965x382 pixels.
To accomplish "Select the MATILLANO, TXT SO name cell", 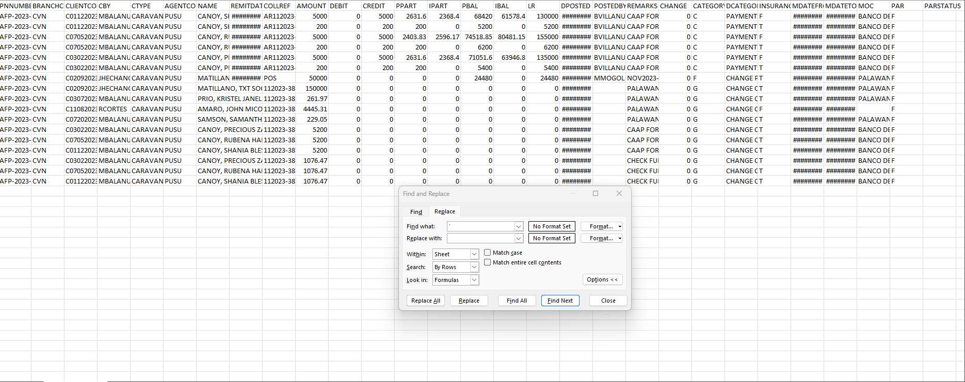I will (229, 88).
